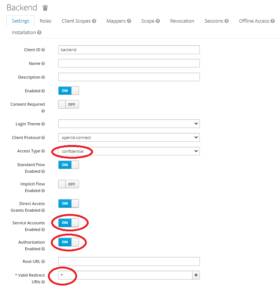Open the Client Protocol dropdown
Screen dimensions: 280x287
(129, 138)
